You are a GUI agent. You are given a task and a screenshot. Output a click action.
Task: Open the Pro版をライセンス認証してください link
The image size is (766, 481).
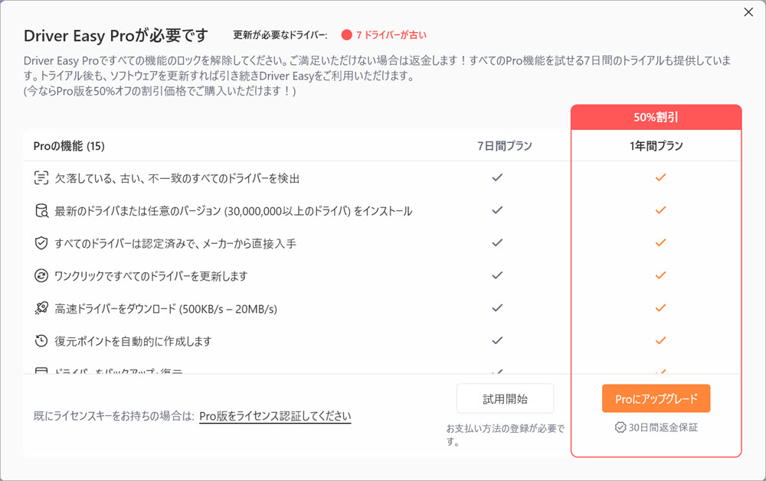275,416
